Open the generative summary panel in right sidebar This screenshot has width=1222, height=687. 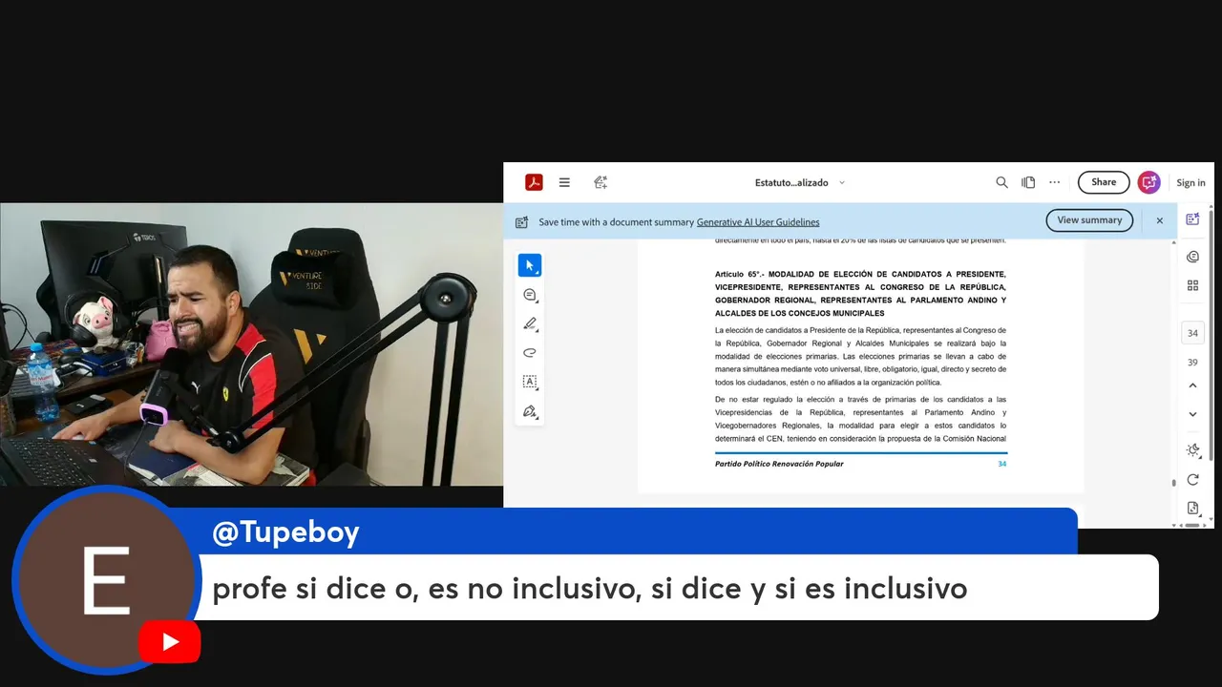1192,219
